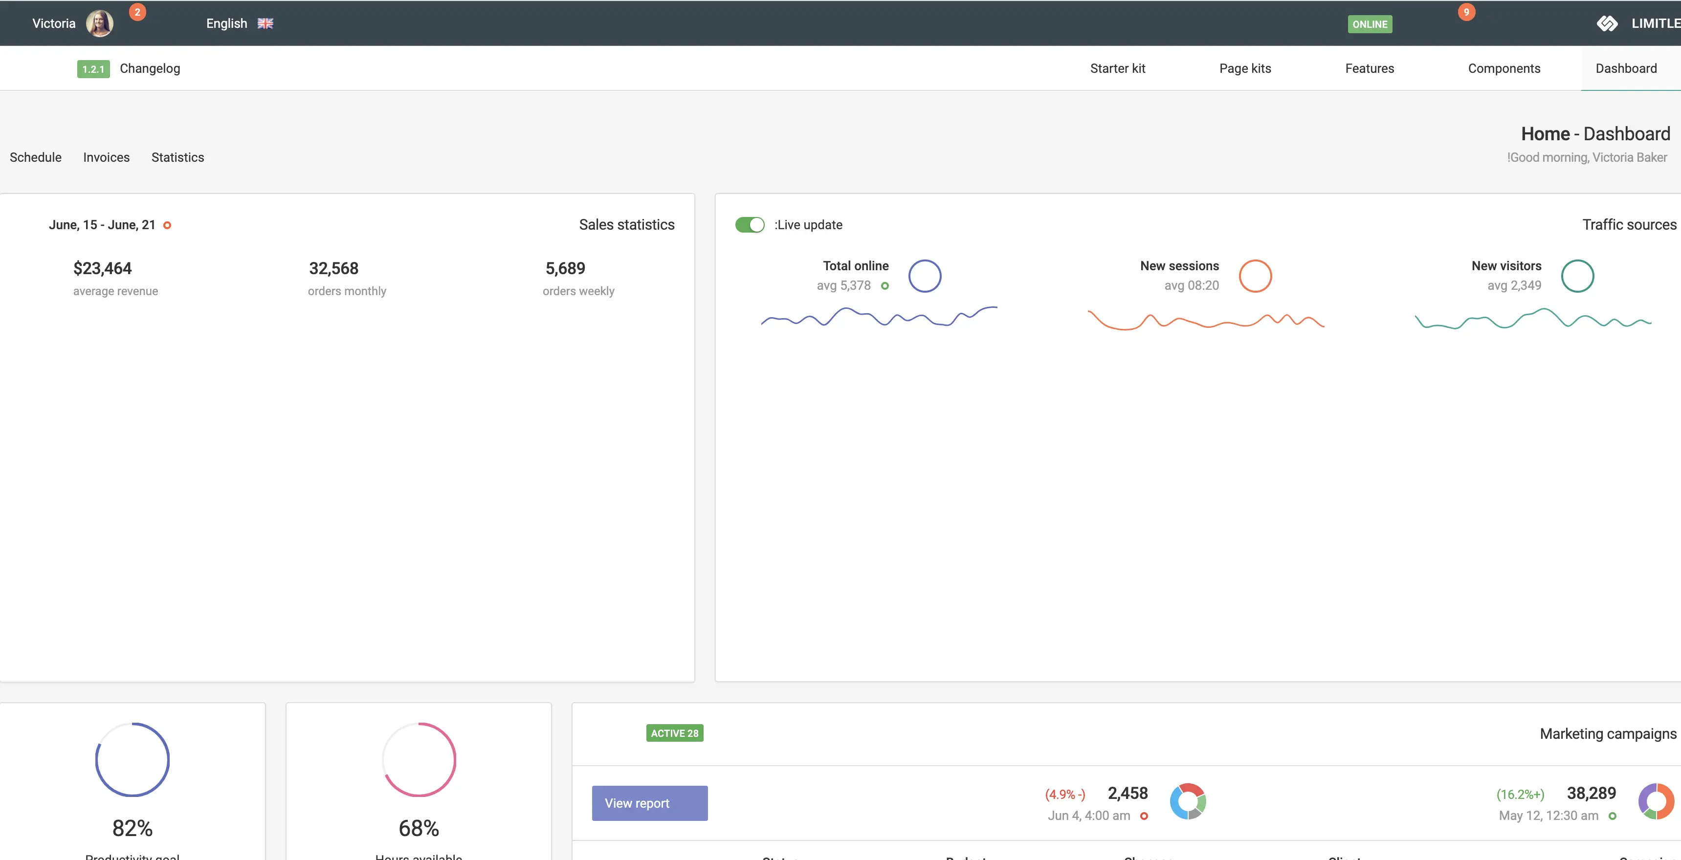The height and width of the screenshot is (860, 1681).
Task: Click the 82% productivity goal progress ring
Action: 133,760
